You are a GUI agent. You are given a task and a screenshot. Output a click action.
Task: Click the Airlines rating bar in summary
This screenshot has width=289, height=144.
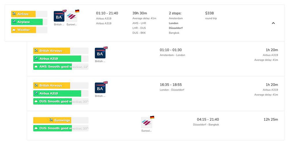coord(29,14)
